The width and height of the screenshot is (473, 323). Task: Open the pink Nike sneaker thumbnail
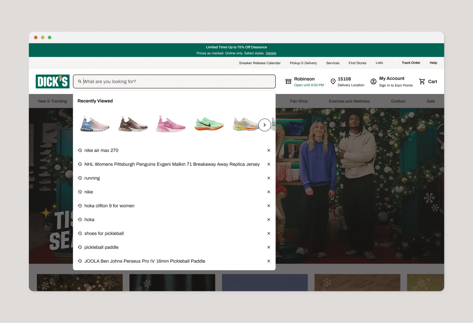(171, 124)
